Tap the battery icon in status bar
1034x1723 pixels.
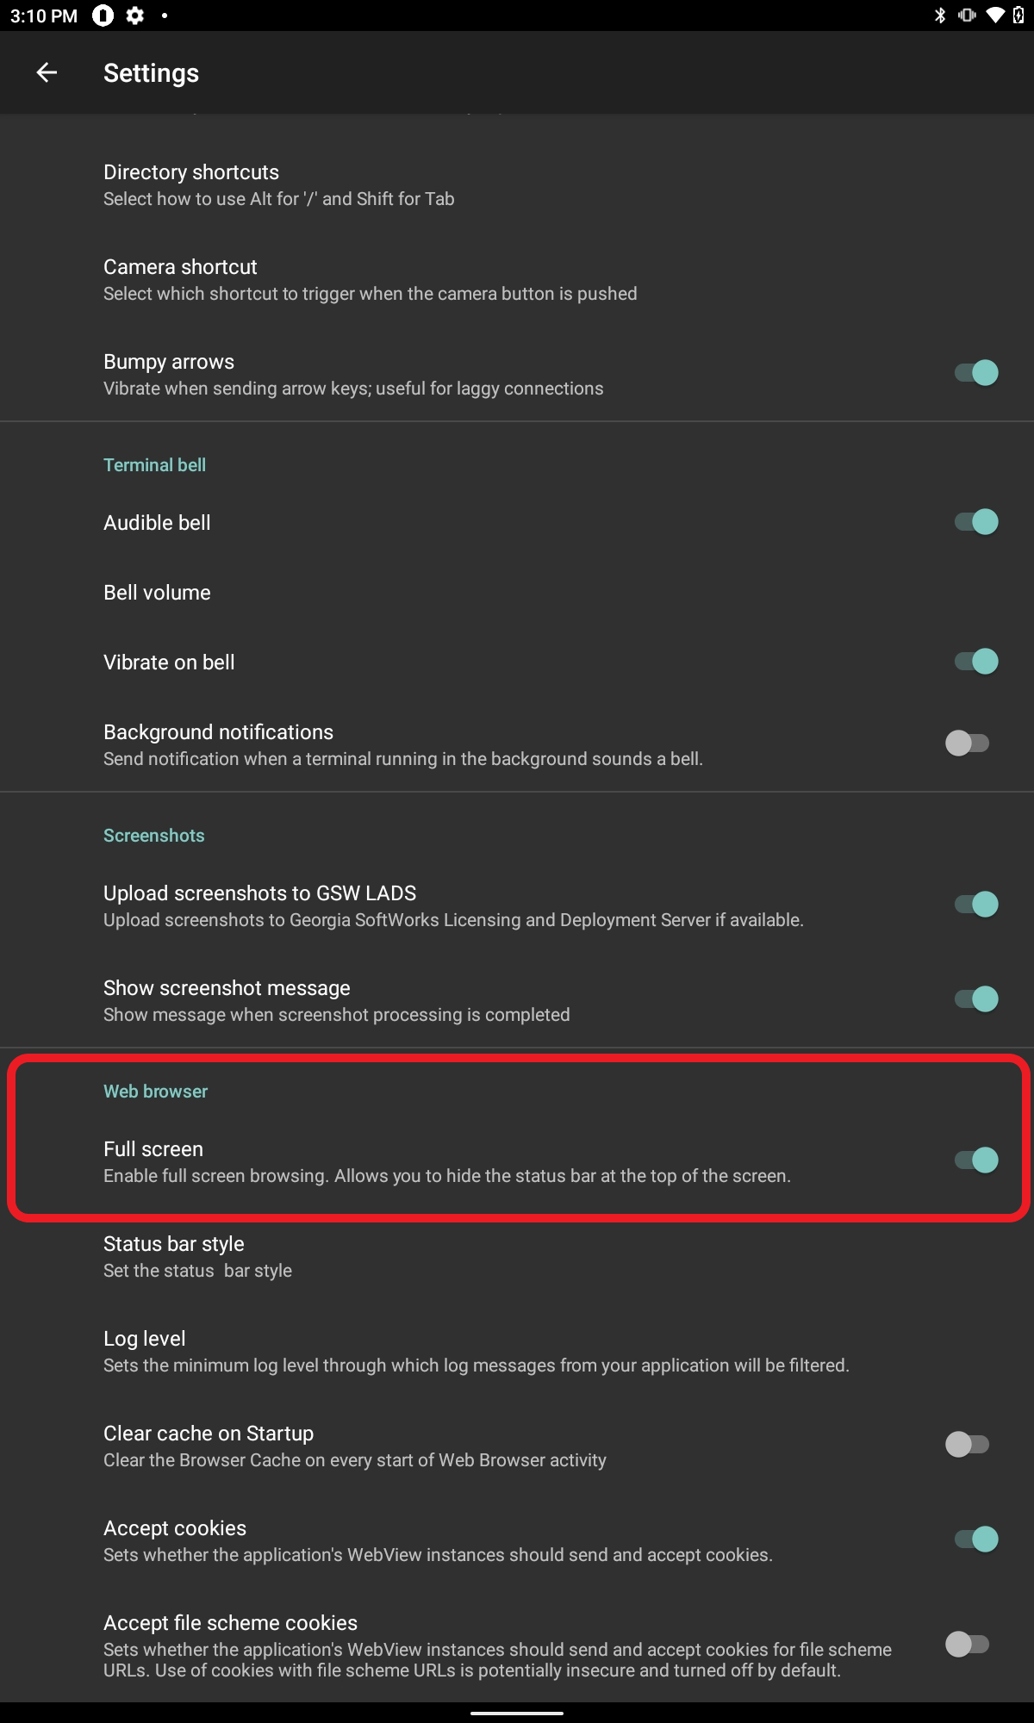(x=1018, y=16)
